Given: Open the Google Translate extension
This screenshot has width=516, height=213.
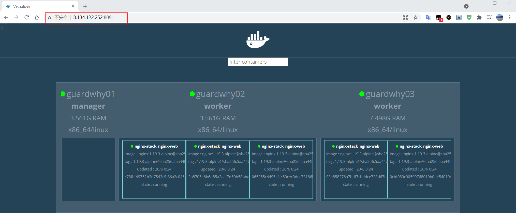Looking at the screenshot, I should coord(428,17).
